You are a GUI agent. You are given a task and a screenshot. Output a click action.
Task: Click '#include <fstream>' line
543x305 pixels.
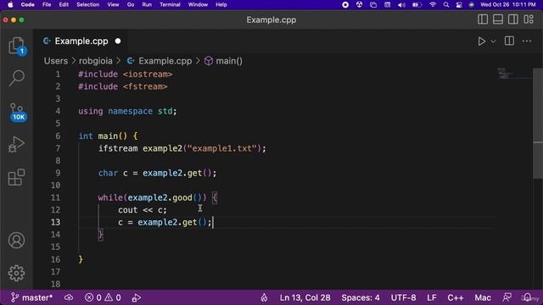(123, 86)
